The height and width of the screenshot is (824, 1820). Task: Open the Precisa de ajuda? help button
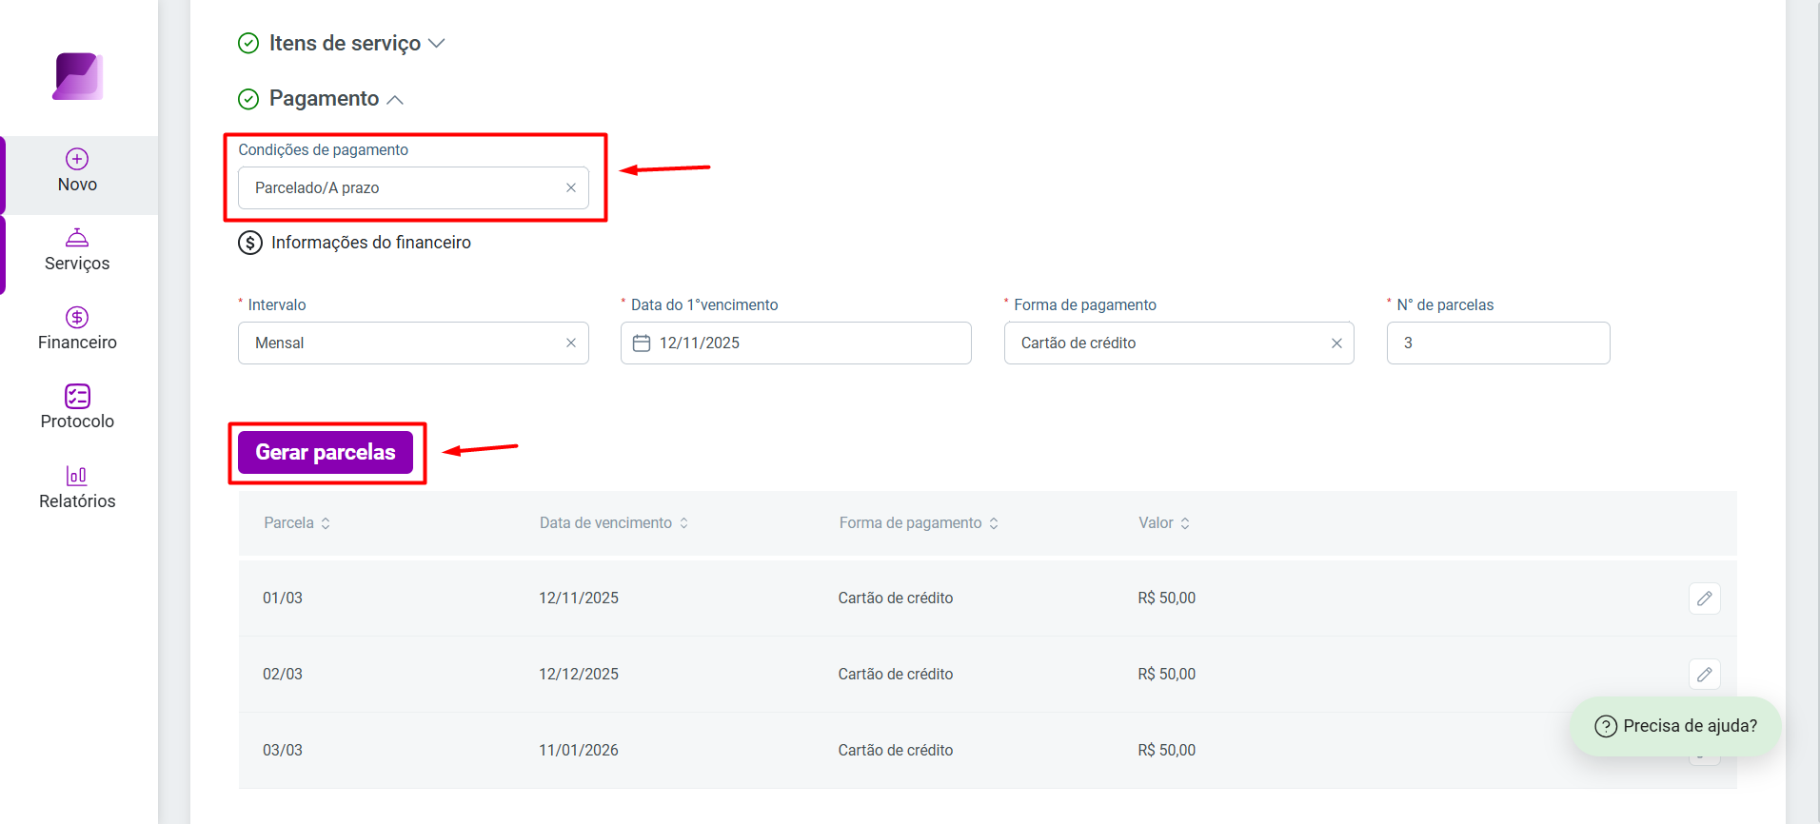[1675, 726]
